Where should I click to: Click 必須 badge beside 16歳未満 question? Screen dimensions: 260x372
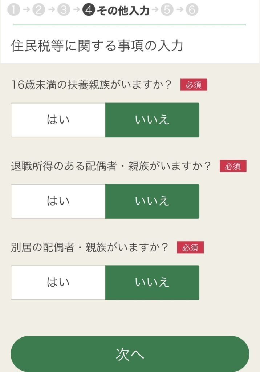pyautogui.click(x=194, y=85)
